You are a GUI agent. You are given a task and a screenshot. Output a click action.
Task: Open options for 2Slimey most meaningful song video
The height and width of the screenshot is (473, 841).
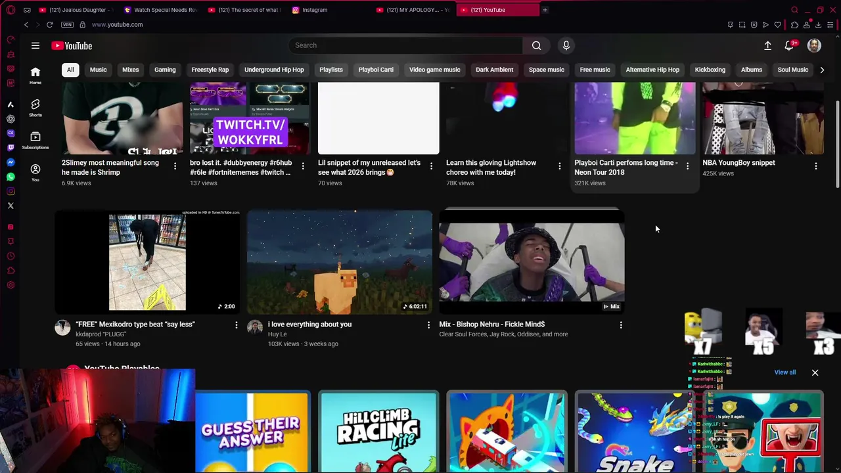pyautogui.click(x=175, y=166)
